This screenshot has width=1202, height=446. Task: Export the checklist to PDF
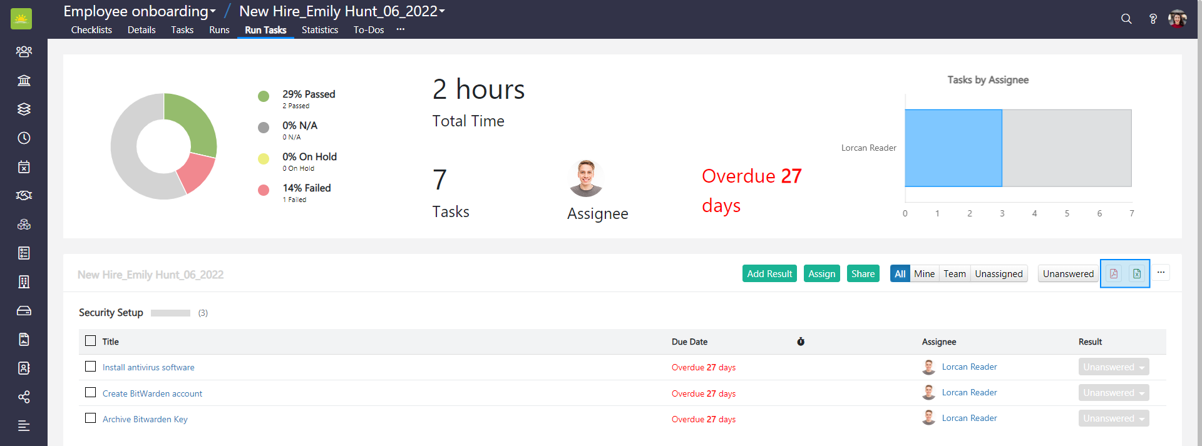(1114, 273)
